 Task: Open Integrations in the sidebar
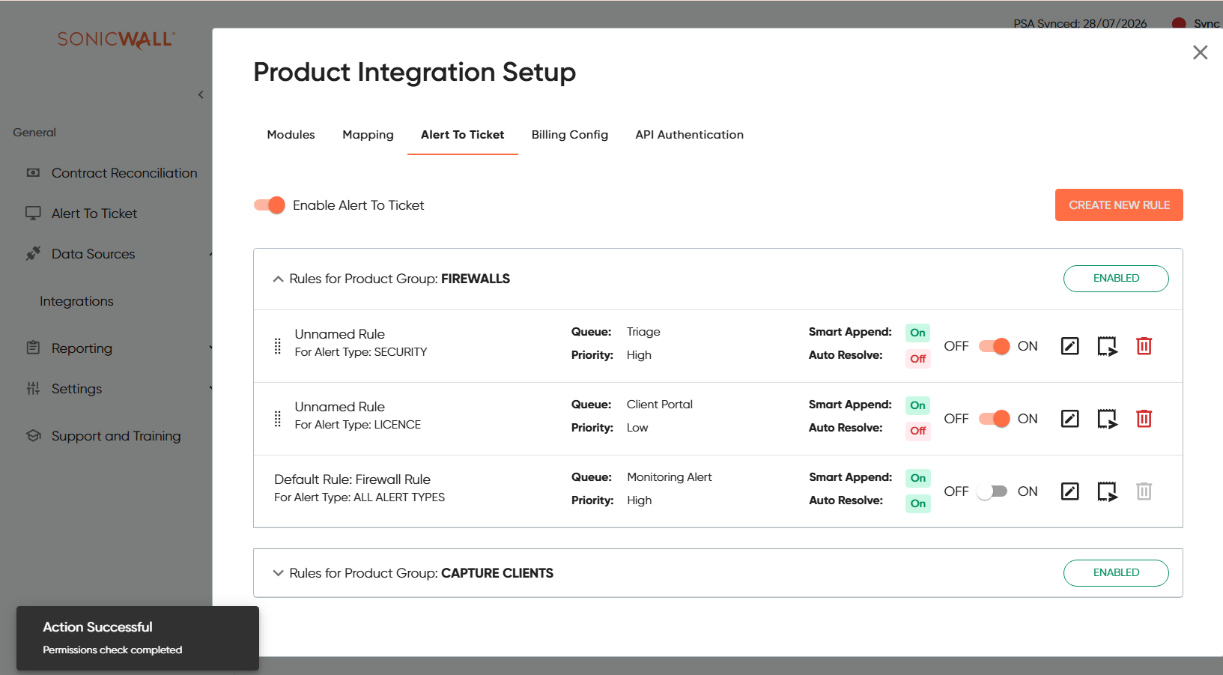[76, 301]
